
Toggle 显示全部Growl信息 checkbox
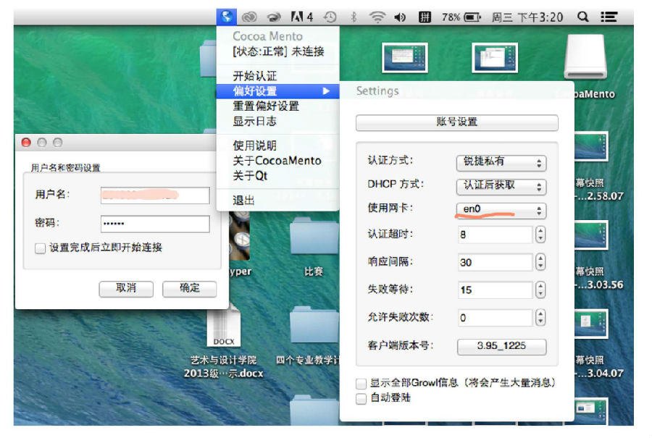pyautogui.click(x=361, y=383)
